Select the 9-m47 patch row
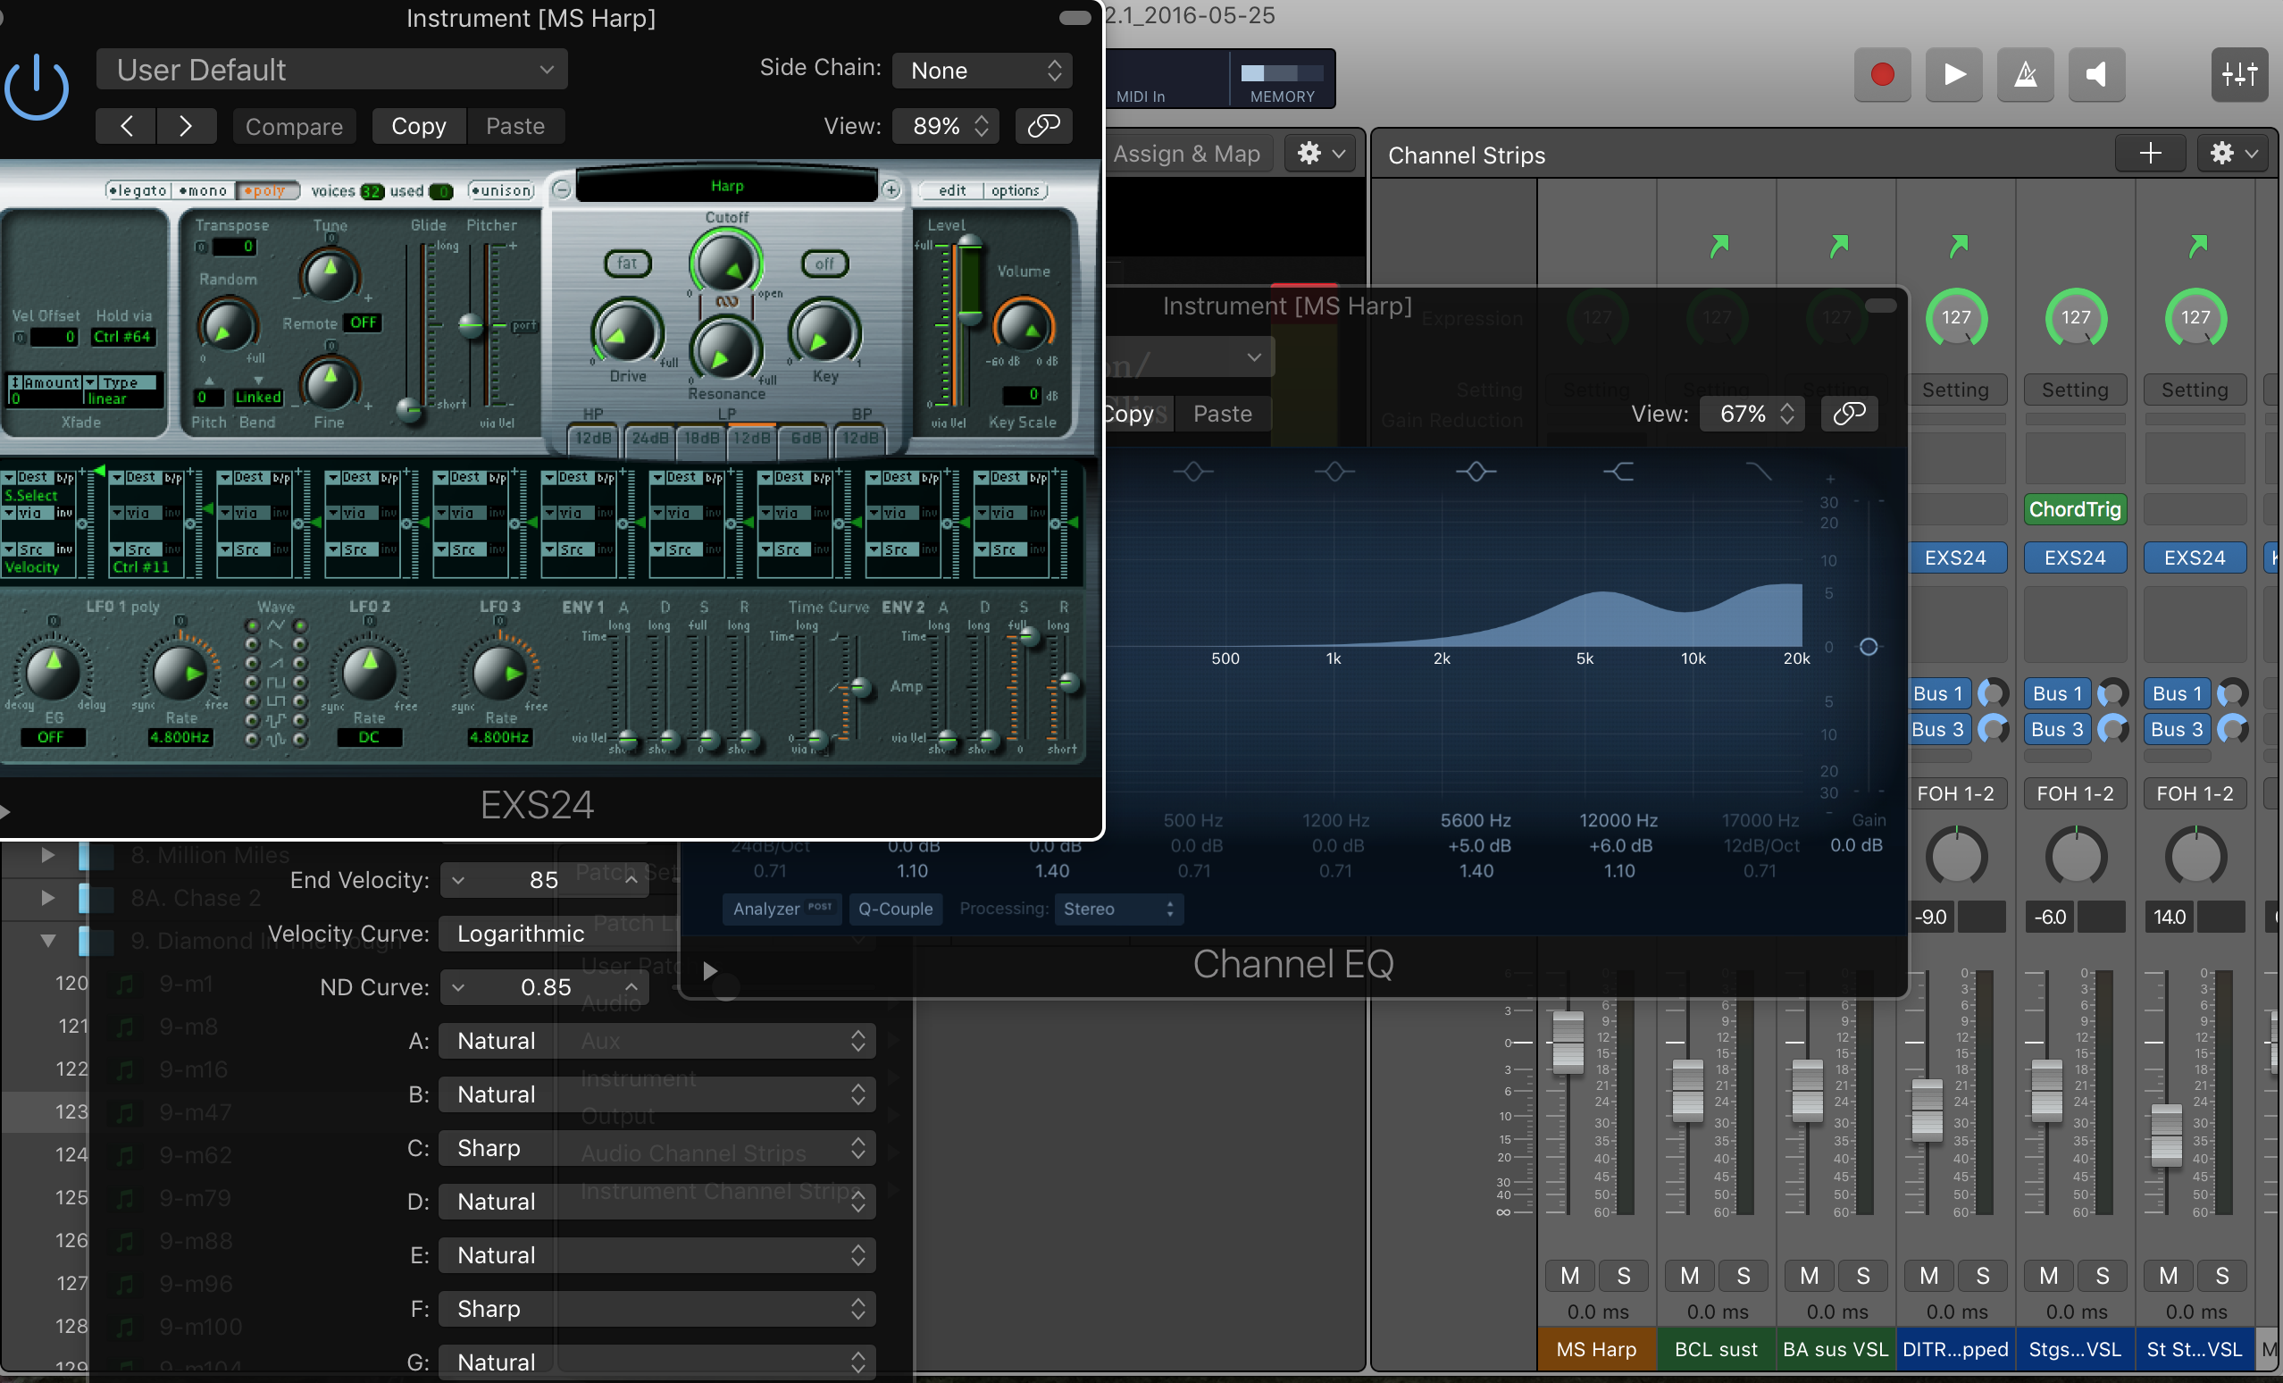The height and width of the screenshot is (1383, 2283). 195,1112
